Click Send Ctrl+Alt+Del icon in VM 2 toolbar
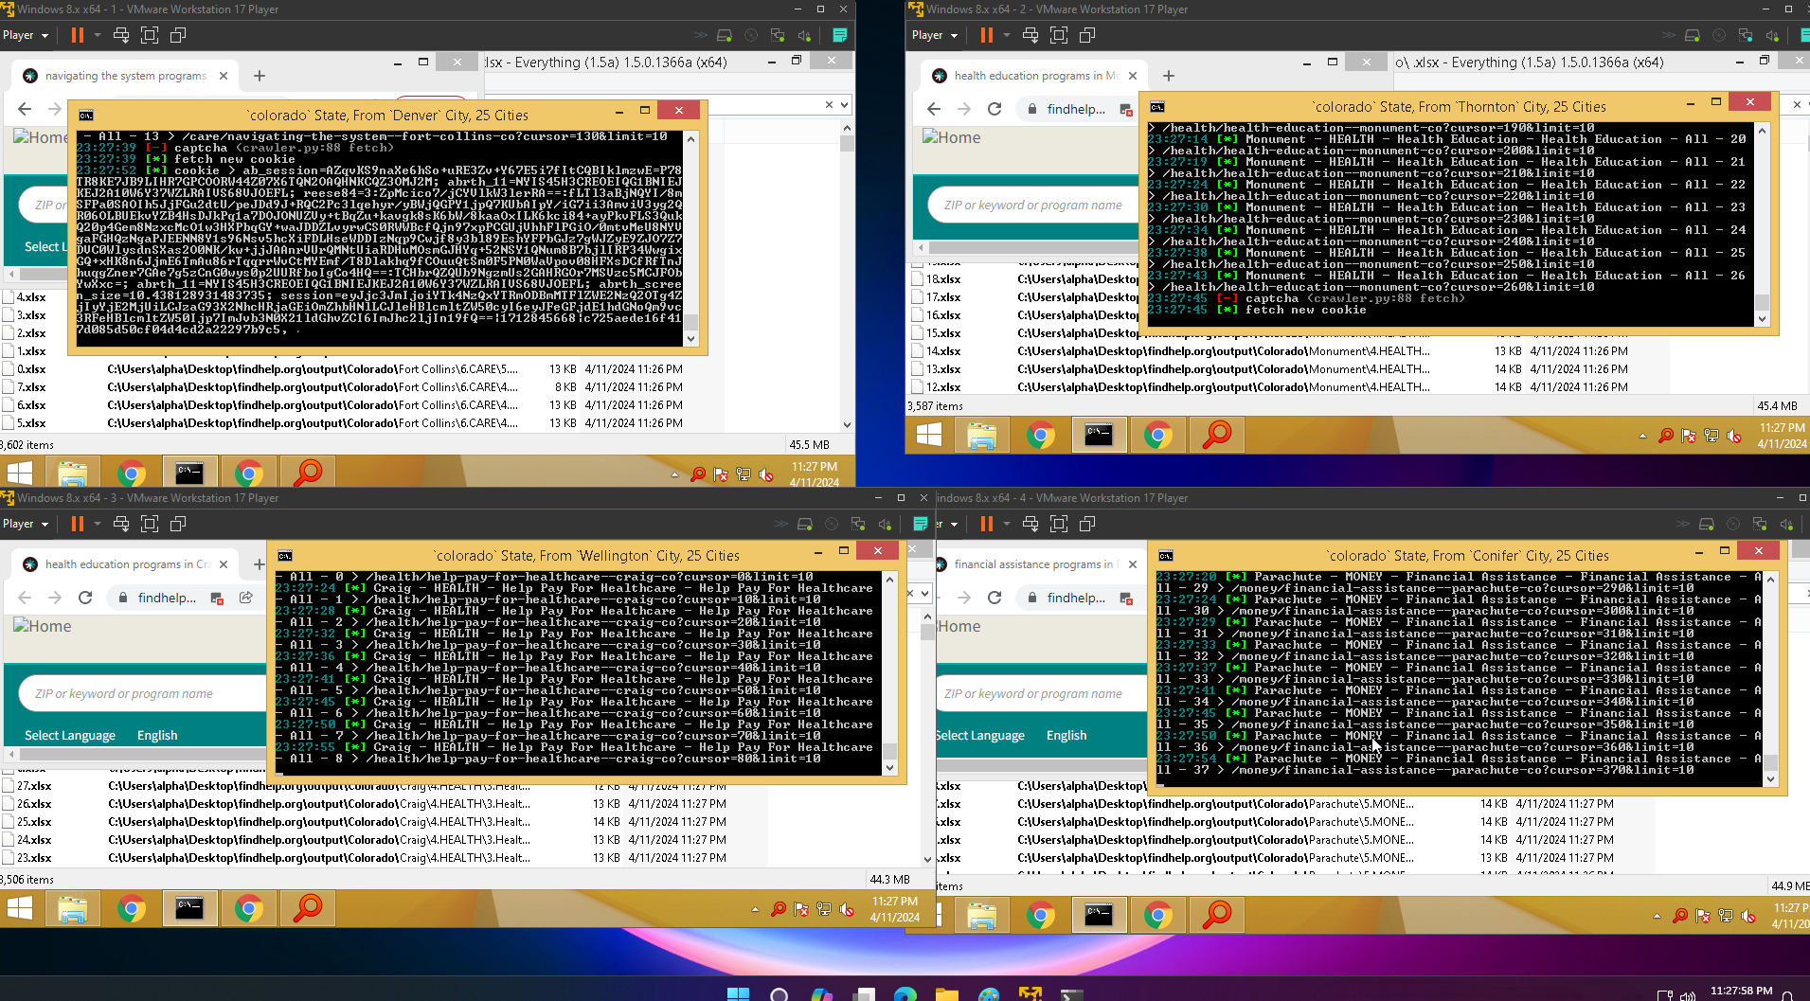The height and width of the screenshot is (1001, 1810). tap(1030, 35)
